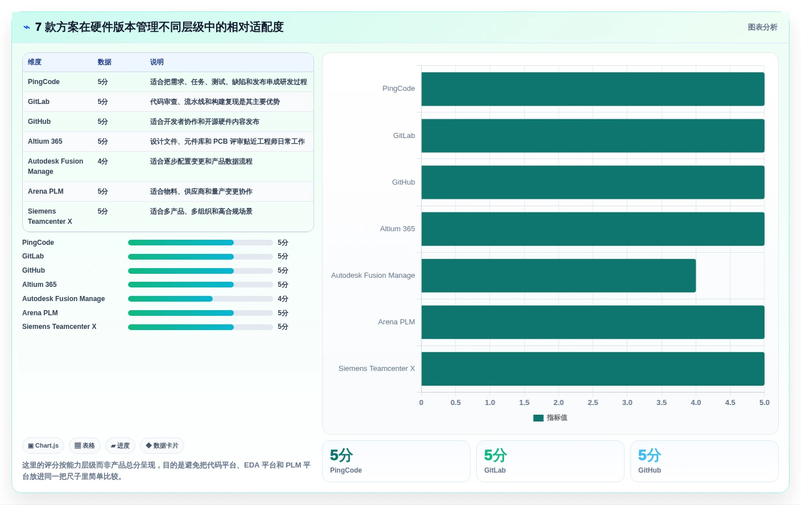Click description 适合把需求、任务、测试 for PingCode
Screen dimensions: 801x505
[228, 82]
